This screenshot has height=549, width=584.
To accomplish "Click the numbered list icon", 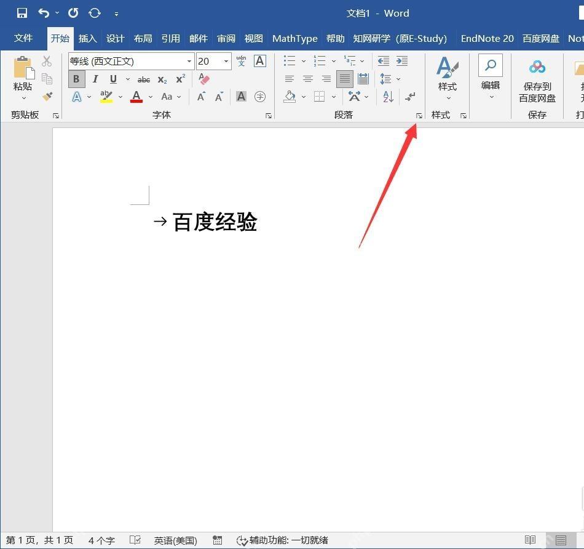I will pyautogui.click(x=320, y=61).
